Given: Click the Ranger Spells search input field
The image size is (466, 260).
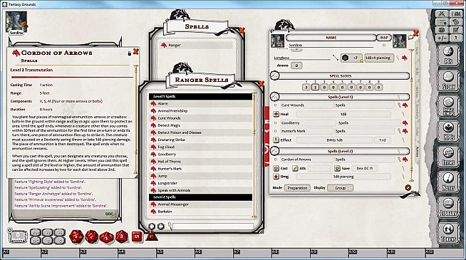Looking at the screenshot, I should pos(213,227).
